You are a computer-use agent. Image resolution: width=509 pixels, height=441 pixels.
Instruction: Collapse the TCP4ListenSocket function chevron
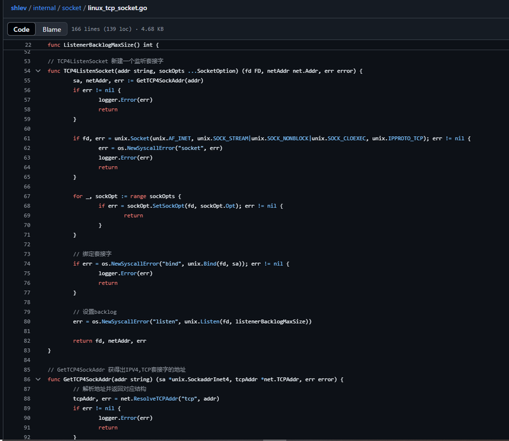(x=38, y=71)
